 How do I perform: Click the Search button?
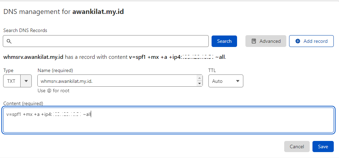(x=224, y=41)
